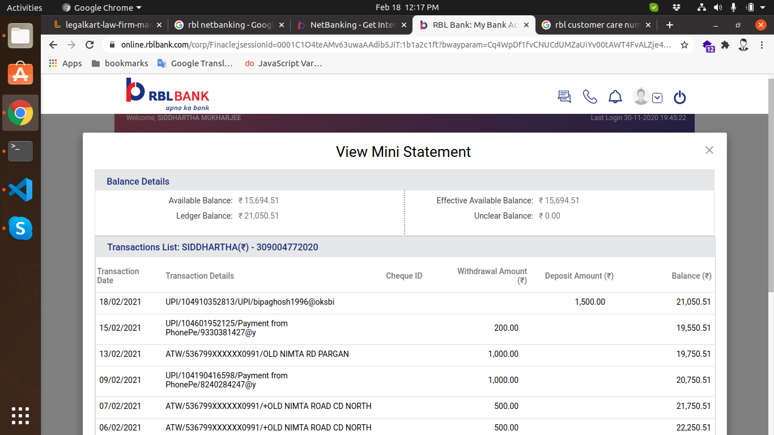The height and width of the screenshot is (435, 774).
Task: Open a new Chrome tab
Action: [x=670, y=25]
